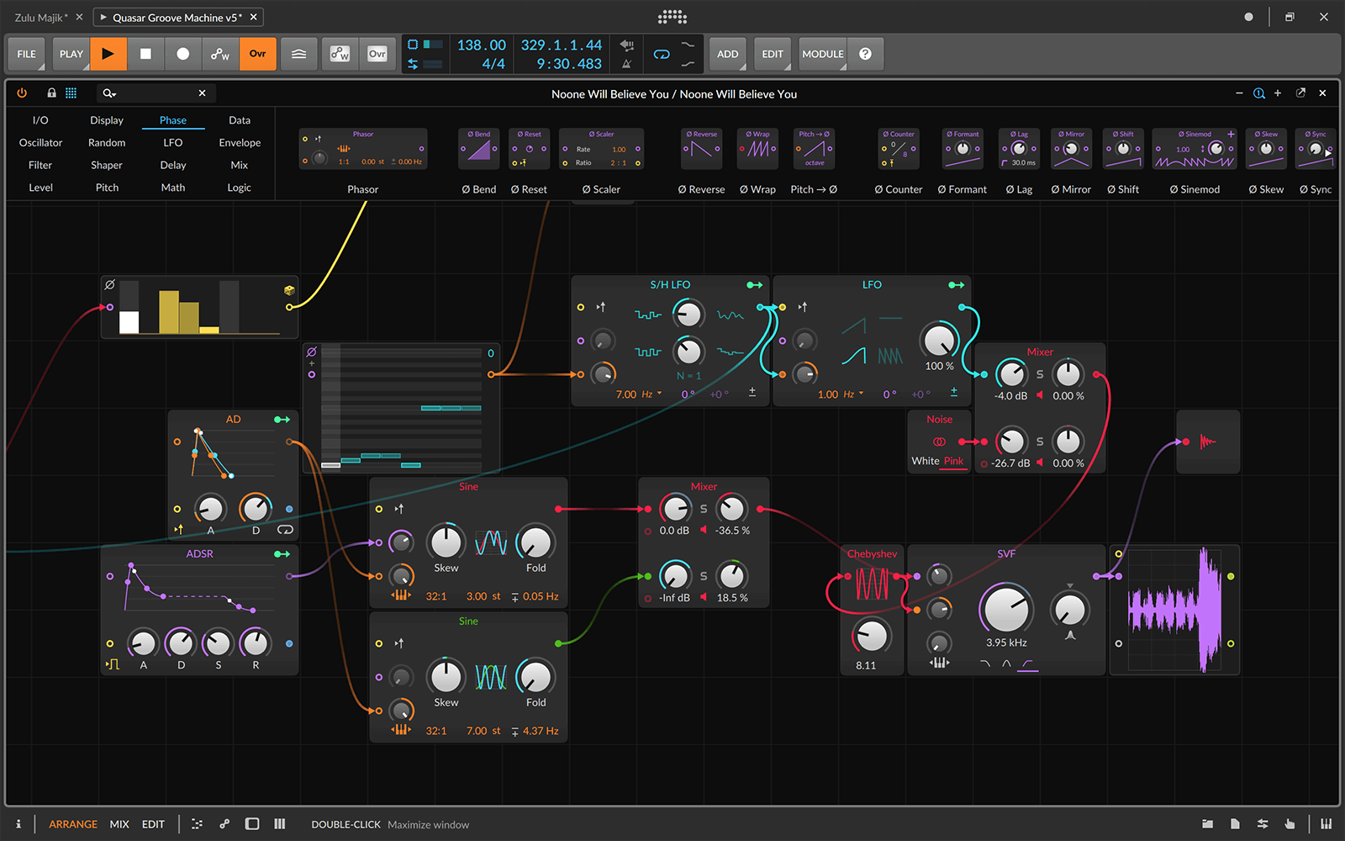Screen dimensions: 1345x841
Task: Pick the Phasor module from the palette
Action: click(363, 150)
